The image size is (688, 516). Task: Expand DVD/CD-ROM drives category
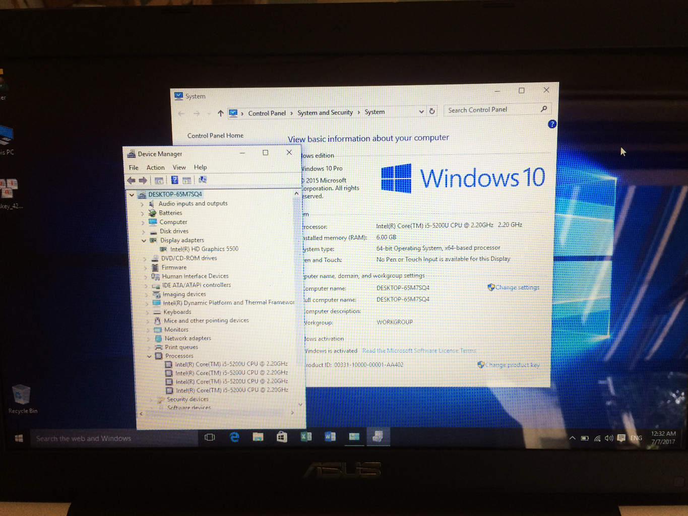click(x=145, y=259)
